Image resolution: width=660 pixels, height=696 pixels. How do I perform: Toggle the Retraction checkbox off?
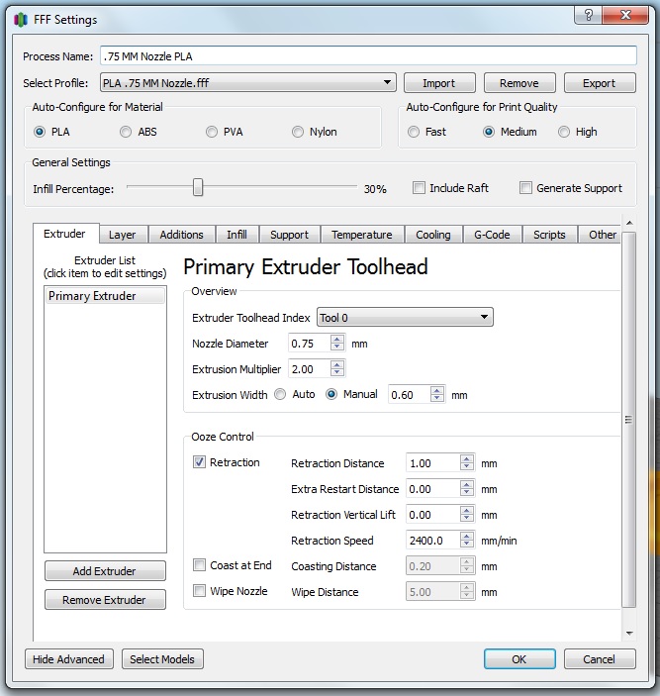pyautogui.click(x=200, y=462)
